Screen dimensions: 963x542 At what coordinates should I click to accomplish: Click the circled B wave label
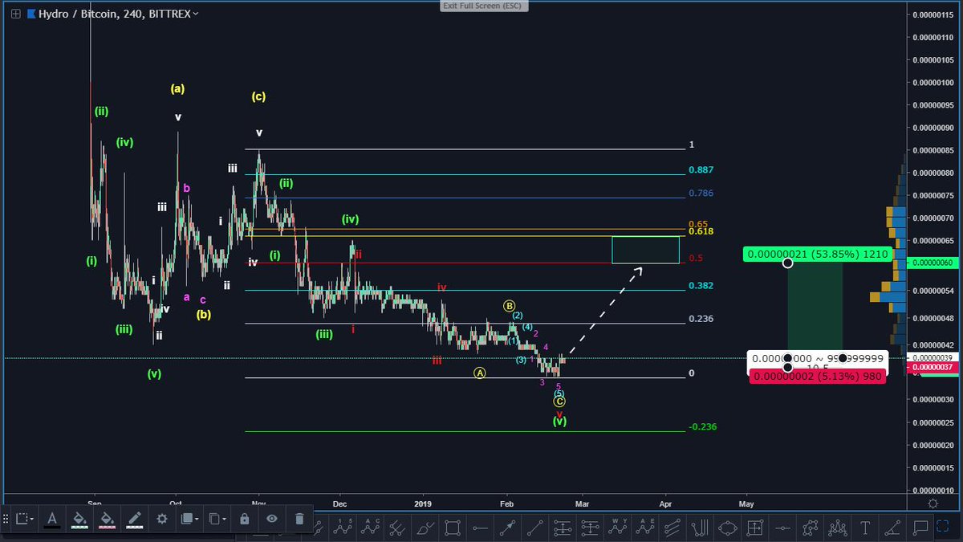(509, 305)
